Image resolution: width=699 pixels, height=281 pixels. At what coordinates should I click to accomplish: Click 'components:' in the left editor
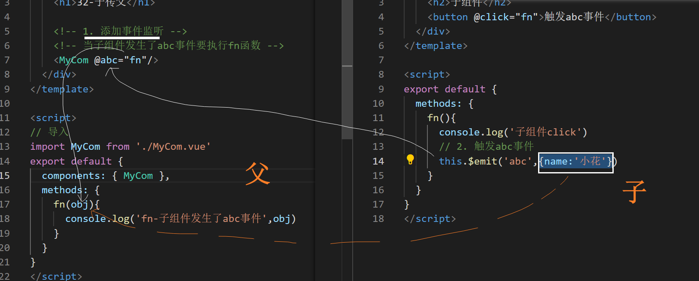tap(73, 176)
